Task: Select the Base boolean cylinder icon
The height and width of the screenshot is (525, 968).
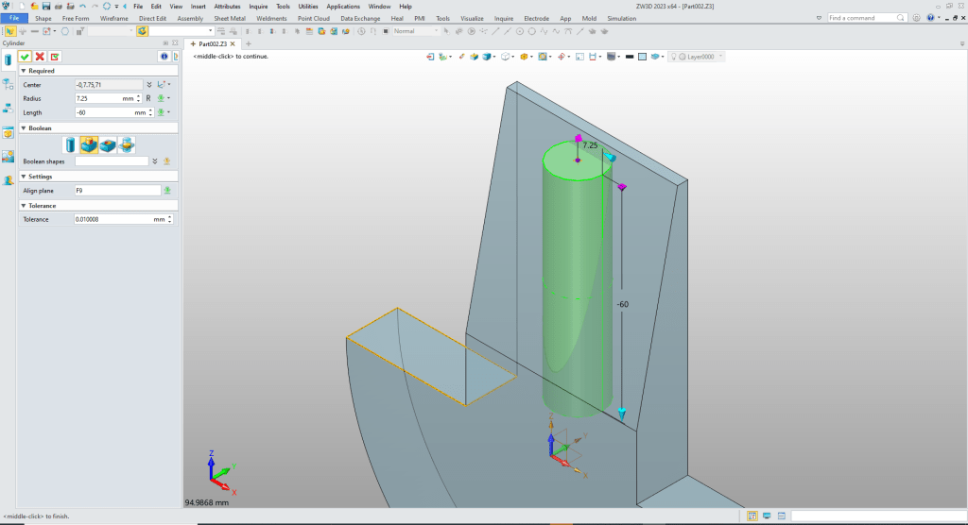Action: [x=70, y=144]
